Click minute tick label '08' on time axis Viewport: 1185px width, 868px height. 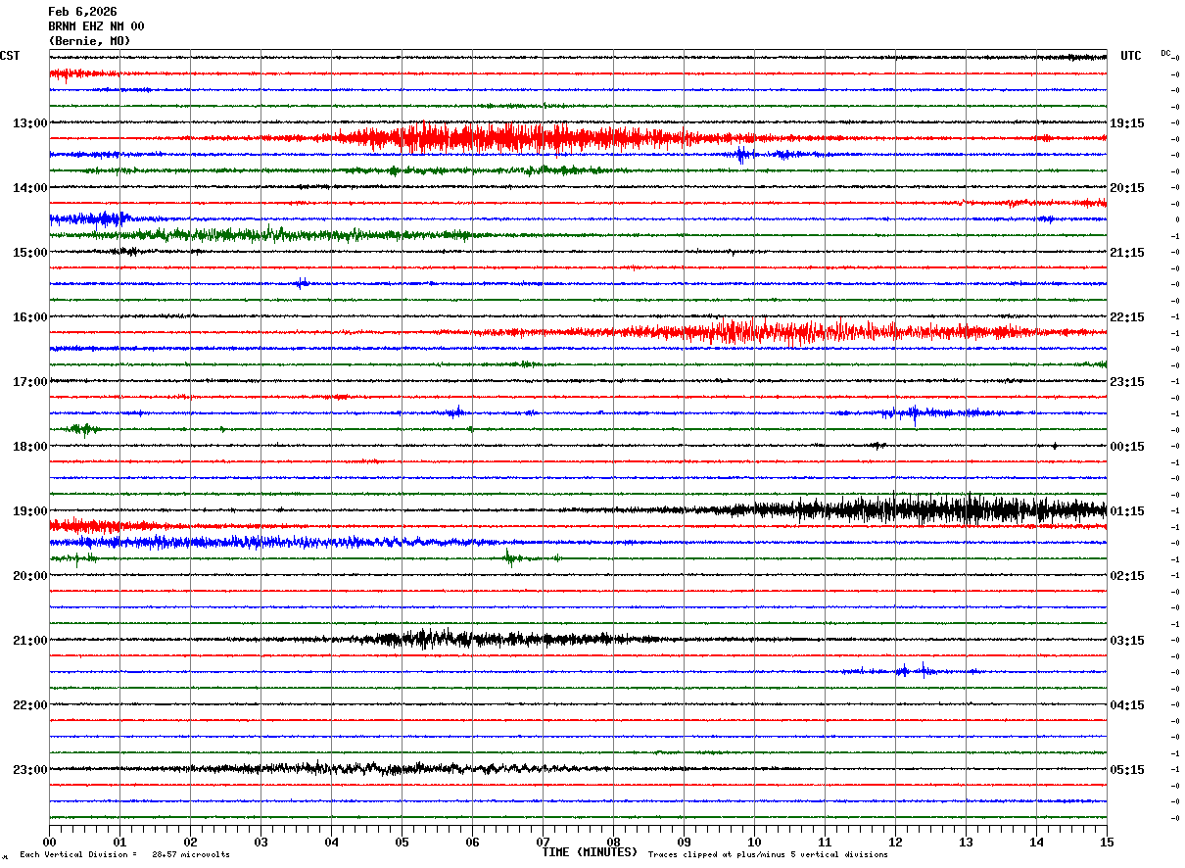[x=614, y=842]
